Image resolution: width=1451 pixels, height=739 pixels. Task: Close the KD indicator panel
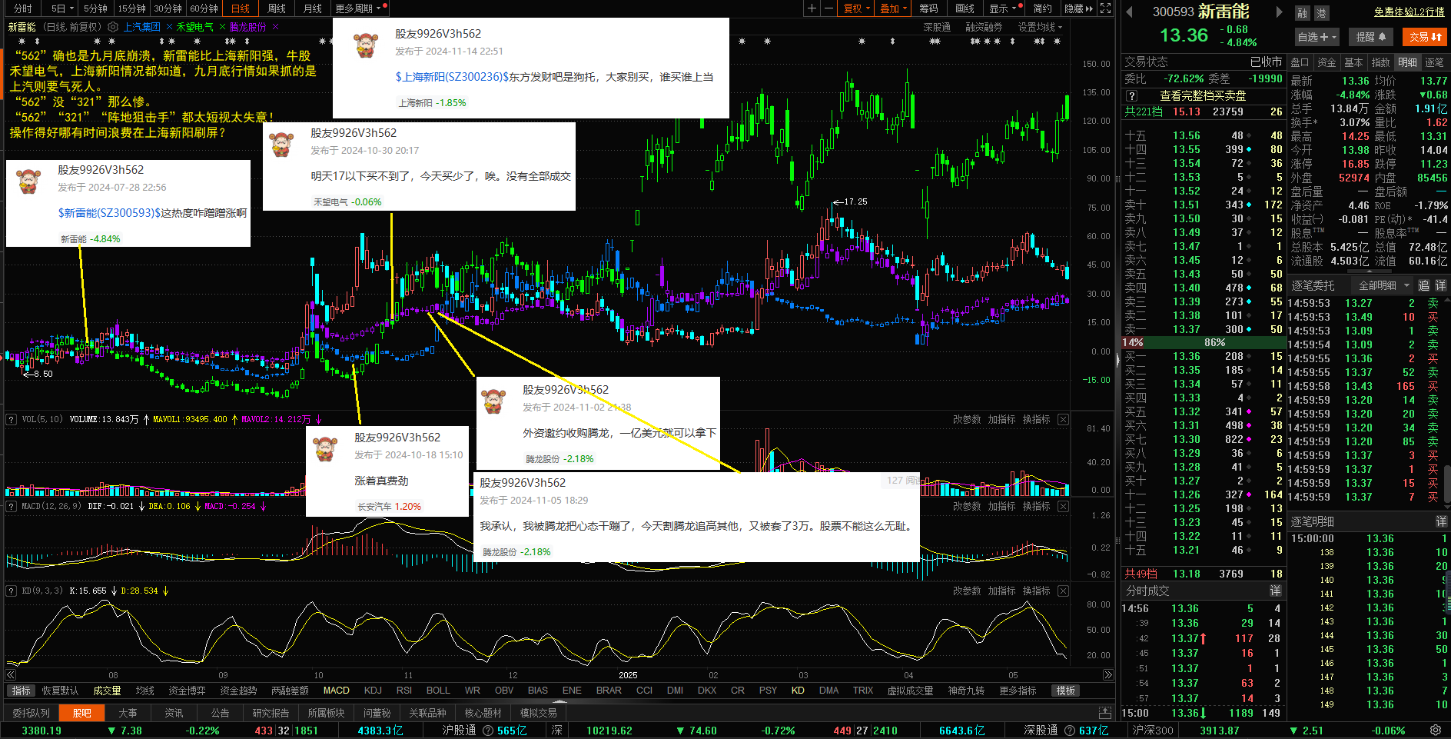[1063, 591]
